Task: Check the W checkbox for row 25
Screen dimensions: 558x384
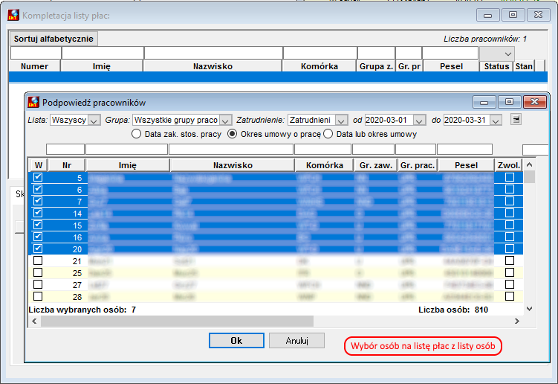Action: pos(38,272)
